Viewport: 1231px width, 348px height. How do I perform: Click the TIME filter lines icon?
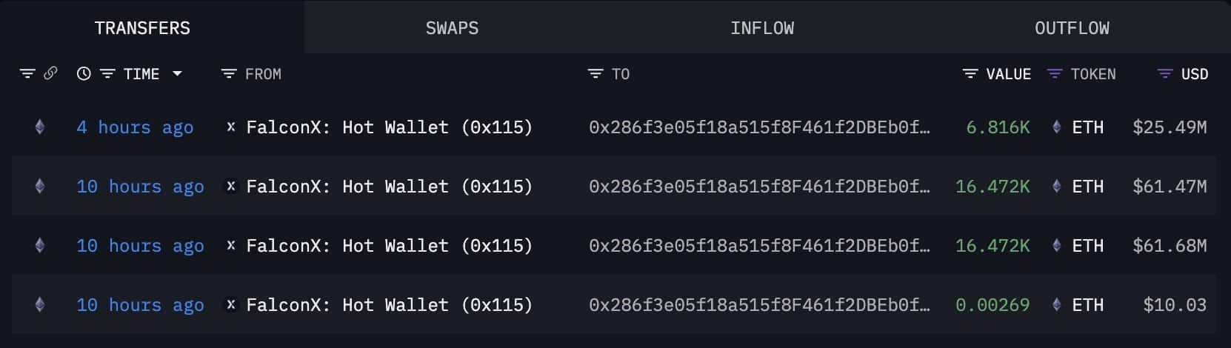(x=107, y=73)
